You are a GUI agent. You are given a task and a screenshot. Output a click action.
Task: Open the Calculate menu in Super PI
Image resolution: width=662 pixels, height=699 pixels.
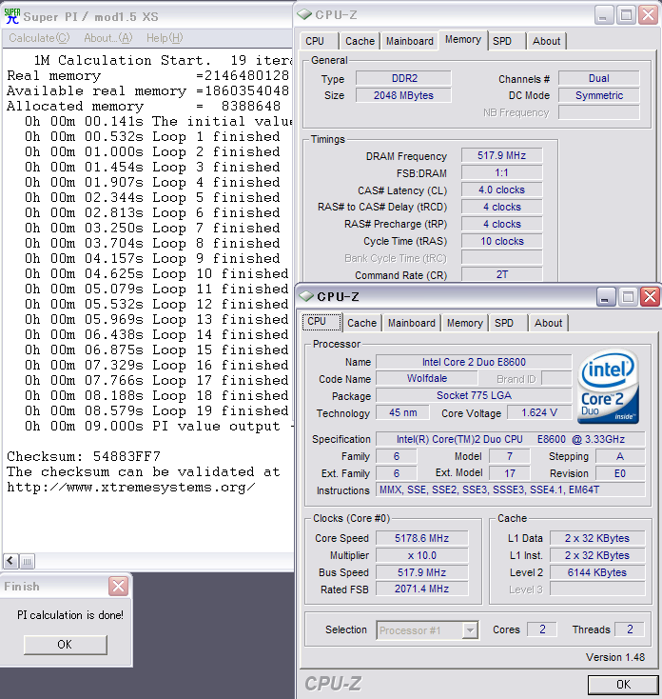39,38
